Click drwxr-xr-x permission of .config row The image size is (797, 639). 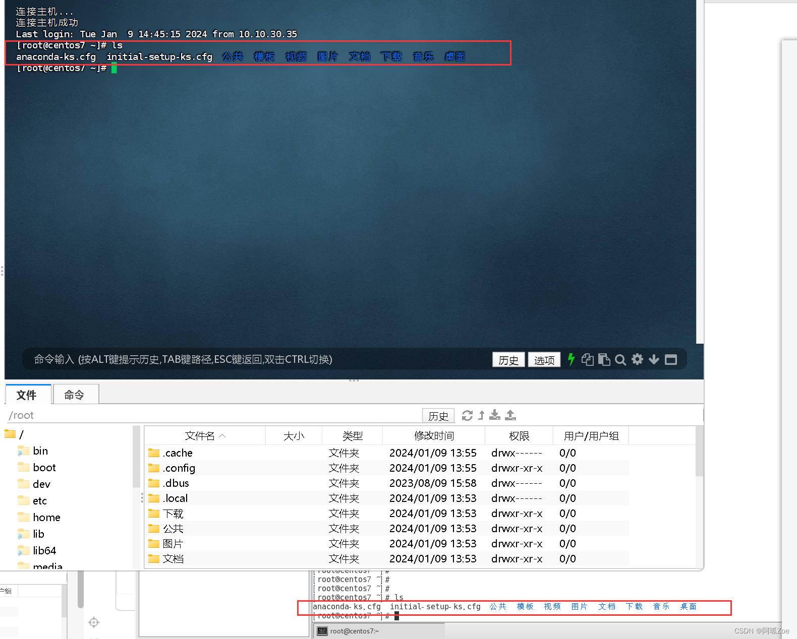pyautogui.click(x=517, y=468)
